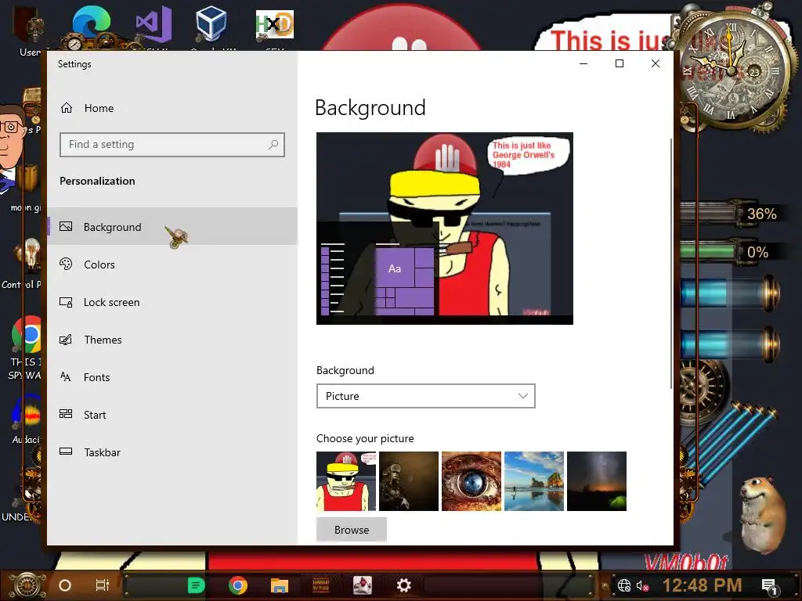Click the Personalization section heading
Screen dimensions: 802x601
point(97,181)
